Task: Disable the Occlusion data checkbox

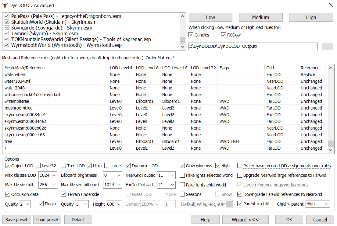Action: (8, 194)
